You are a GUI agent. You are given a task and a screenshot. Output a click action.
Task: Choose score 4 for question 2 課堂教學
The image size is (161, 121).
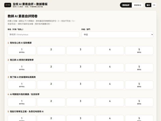[110, 68]
